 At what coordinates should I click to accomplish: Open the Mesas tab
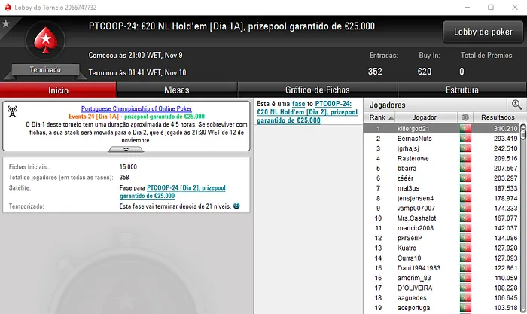(177, 90)
